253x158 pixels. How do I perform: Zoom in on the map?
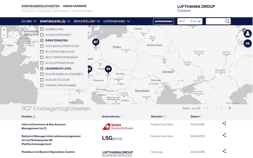click(x=4, y=30)
